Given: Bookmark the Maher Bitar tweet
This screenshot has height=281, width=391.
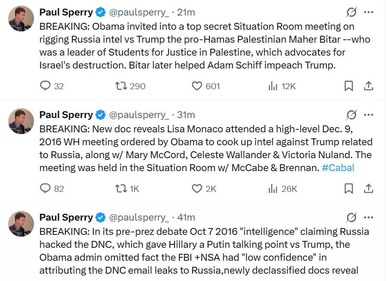Looking at the screenshot, I should [x=349, y=86].
